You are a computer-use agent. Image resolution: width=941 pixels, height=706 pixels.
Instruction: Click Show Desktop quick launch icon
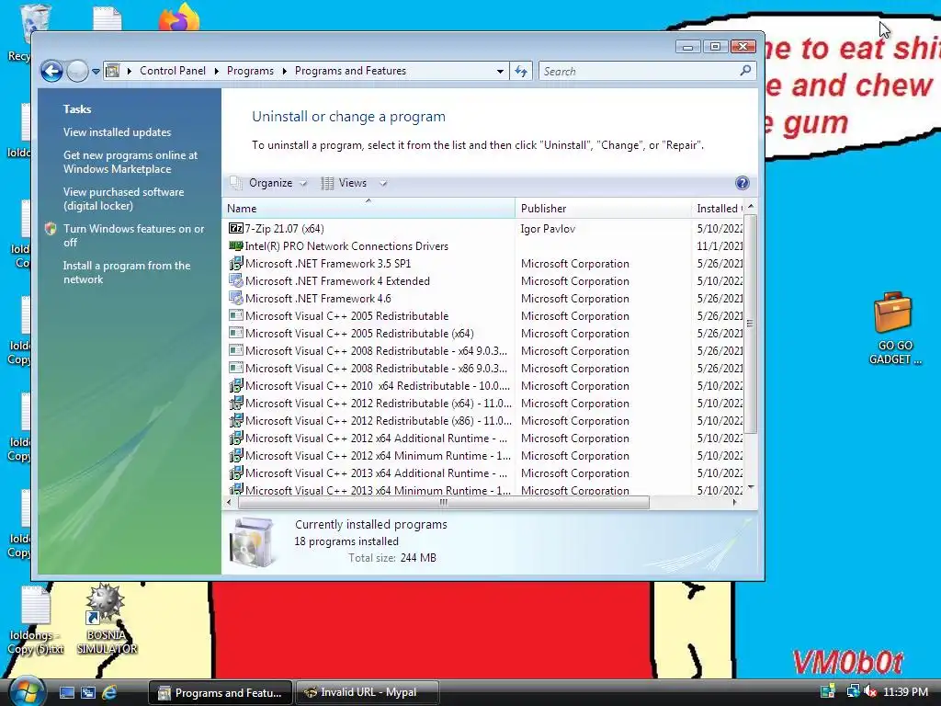[67, 692]
